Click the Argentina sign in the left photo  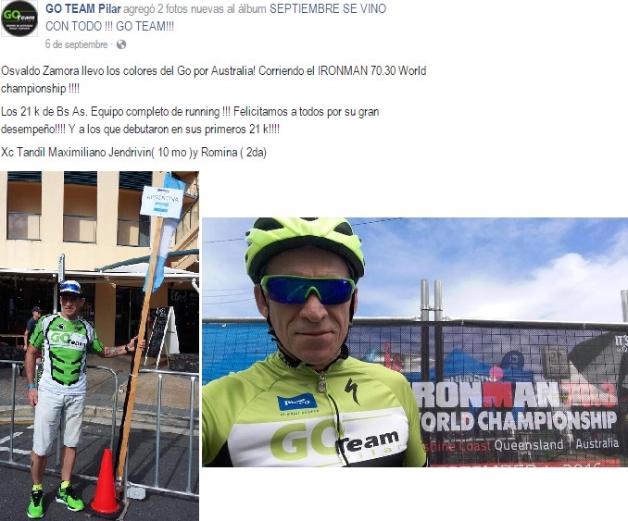point(162,202)
